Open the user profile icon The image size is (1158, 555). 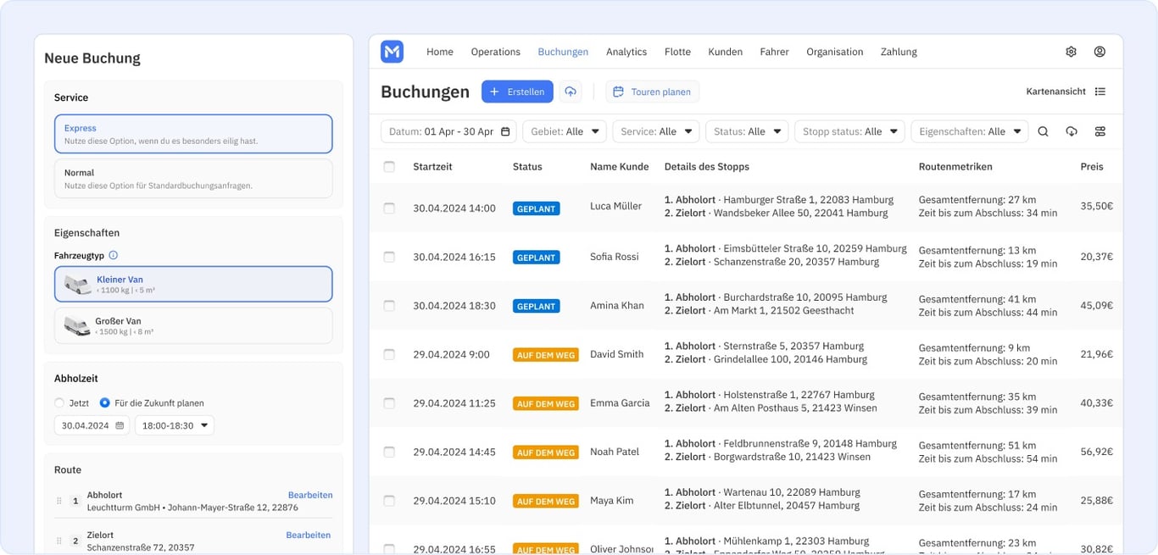tap(1100, 52)
